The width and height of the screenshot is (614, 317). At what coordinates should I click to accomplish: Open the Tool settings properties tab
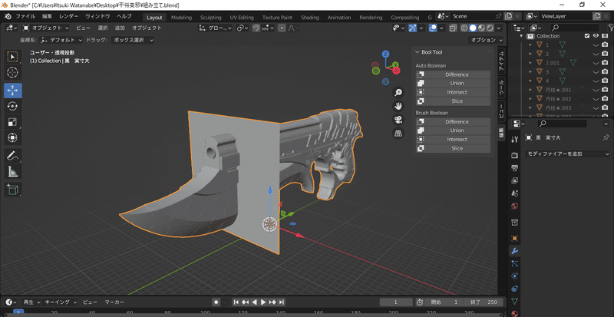[515, 139]
